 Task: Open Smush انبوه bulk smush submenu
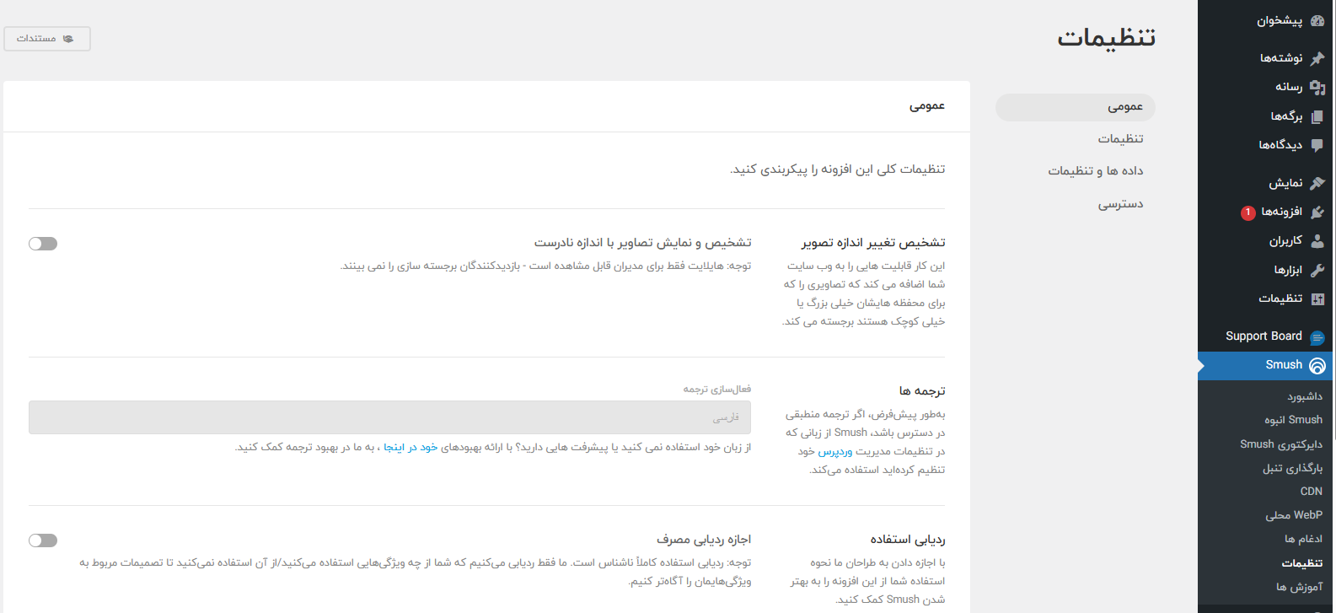click(x=1293, y=420)
